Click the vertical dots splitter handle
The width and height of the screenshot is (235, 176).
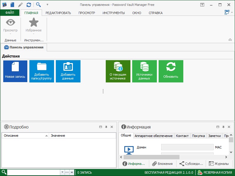103,91
